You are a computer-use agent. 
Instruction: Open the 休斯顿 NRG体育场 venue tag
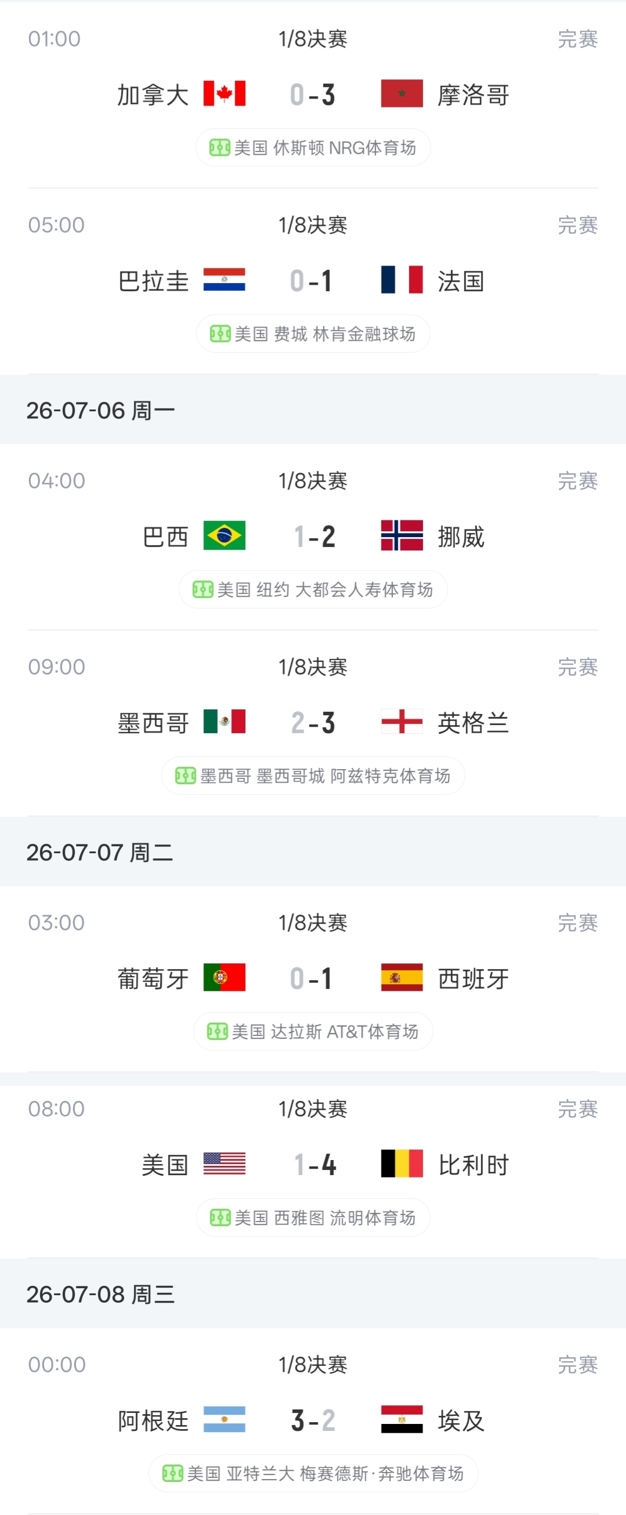coord(312,148)
